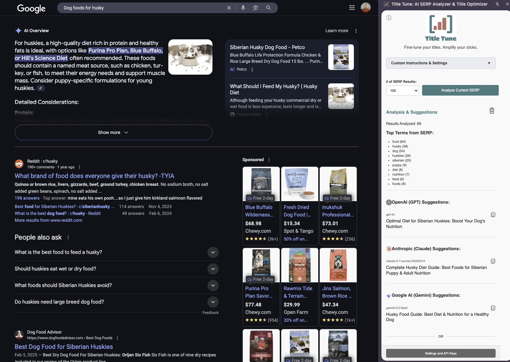Screen dimensions: 510x362
Task: Open AI Overview more options menu
Action: (x=356, y=31)
